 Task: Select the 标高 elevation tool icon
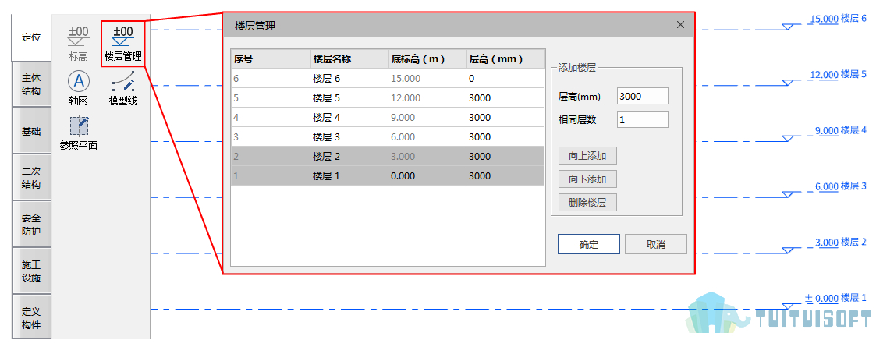pyautogui.click(x=78, y=43)
